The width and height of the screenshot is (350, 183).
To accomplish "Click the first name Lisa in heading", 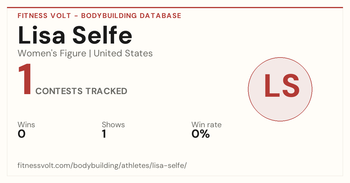I will (x=42, y=35).
